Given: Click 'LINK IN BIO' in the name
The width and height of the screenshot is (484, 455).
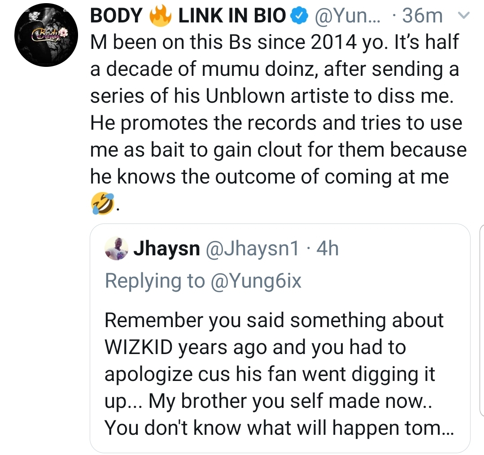Looking at the screenshot, I should click(x=232, y=17).
